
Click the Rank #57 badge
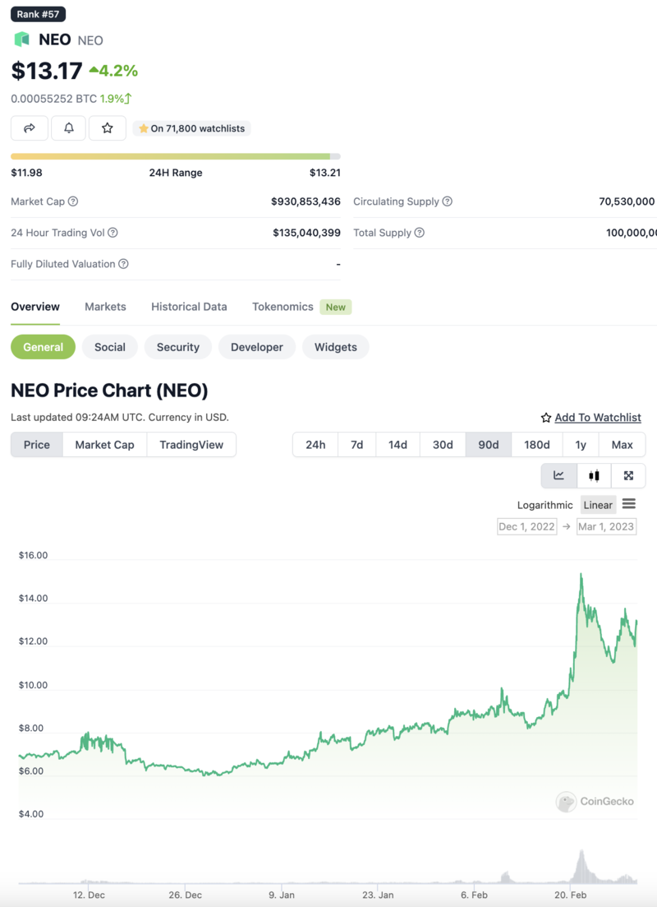tap(38, 14)
